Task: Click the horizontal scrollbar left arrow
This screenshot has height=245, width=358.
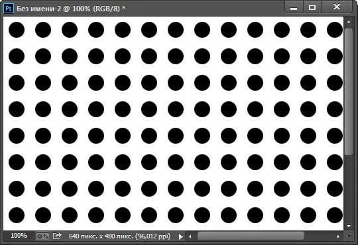Action: [190, 236]
